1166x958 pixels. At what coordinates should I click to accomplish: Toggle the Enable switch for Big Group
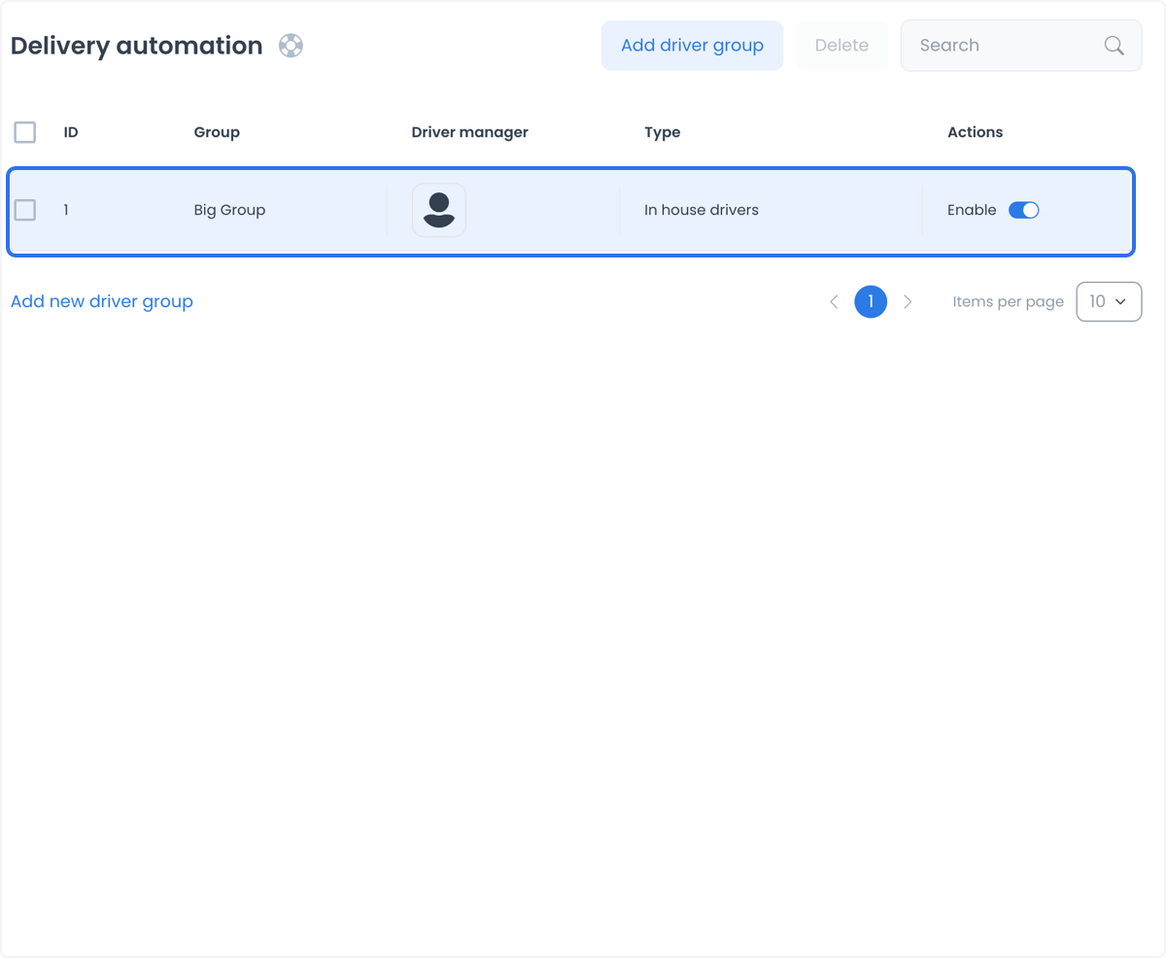1024,210
